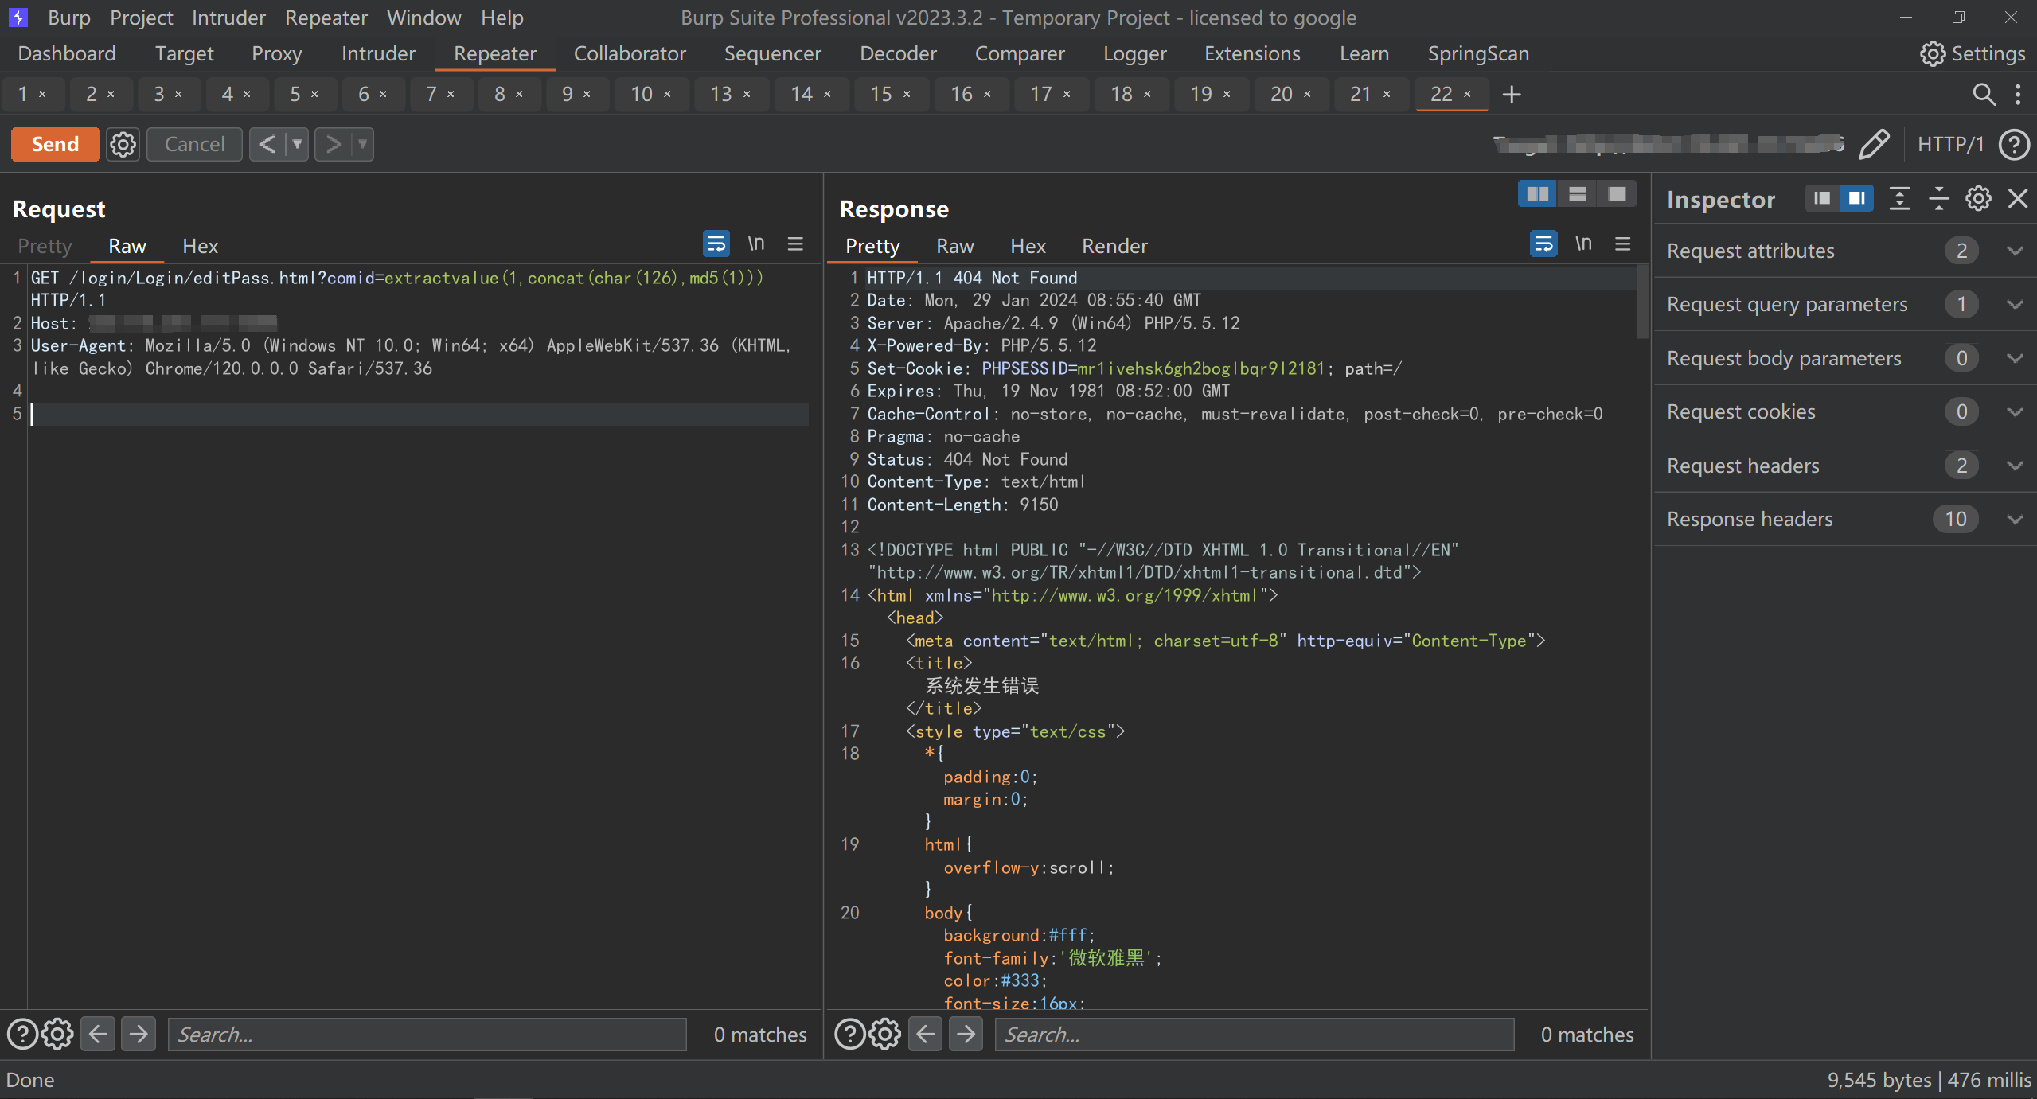Toggle Inspector dock position right icon

coord(1856,198)
